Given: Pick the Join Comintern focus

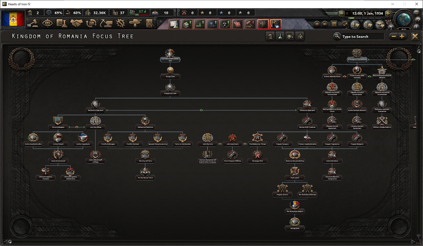Looking at the screenshot, I should [232, 140].
